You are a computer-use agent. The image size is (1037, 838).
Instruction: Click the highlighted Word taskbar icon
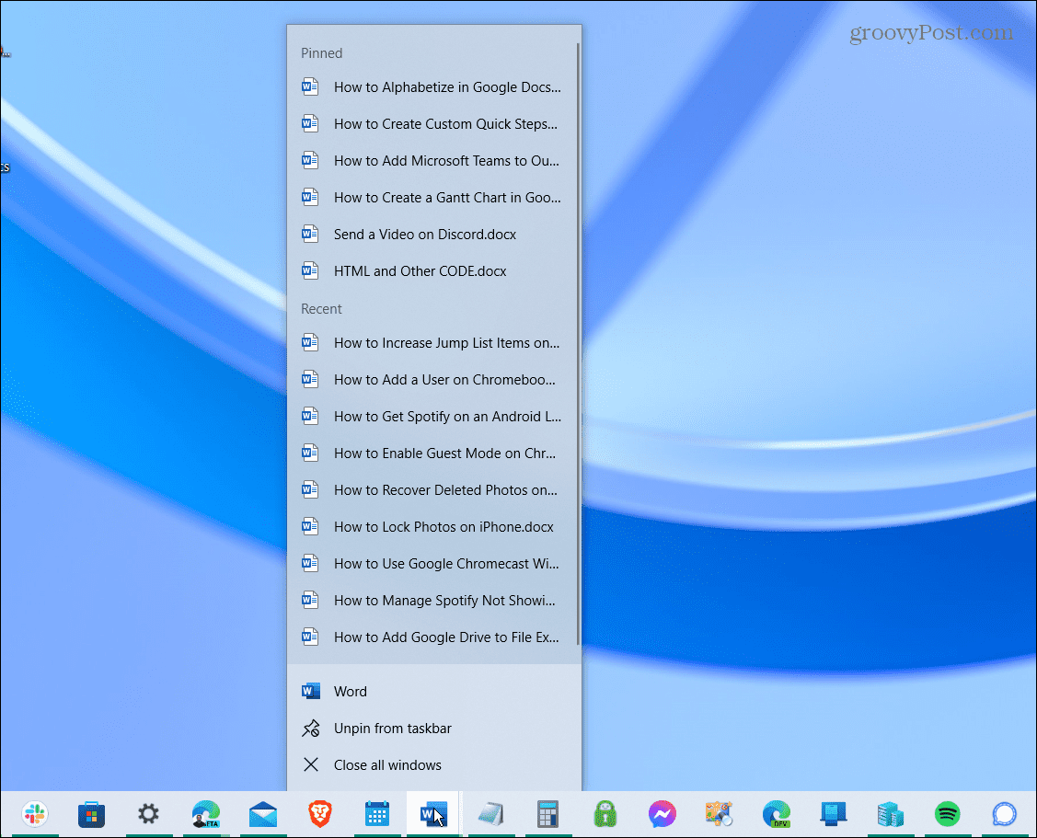pos(432,815)
